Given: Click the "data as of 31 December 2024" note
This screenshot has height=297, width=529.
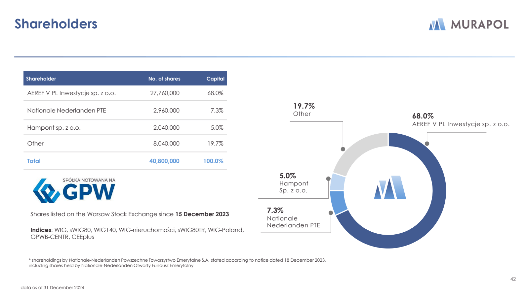Looking at the screenshot, I should pos(52,287).
